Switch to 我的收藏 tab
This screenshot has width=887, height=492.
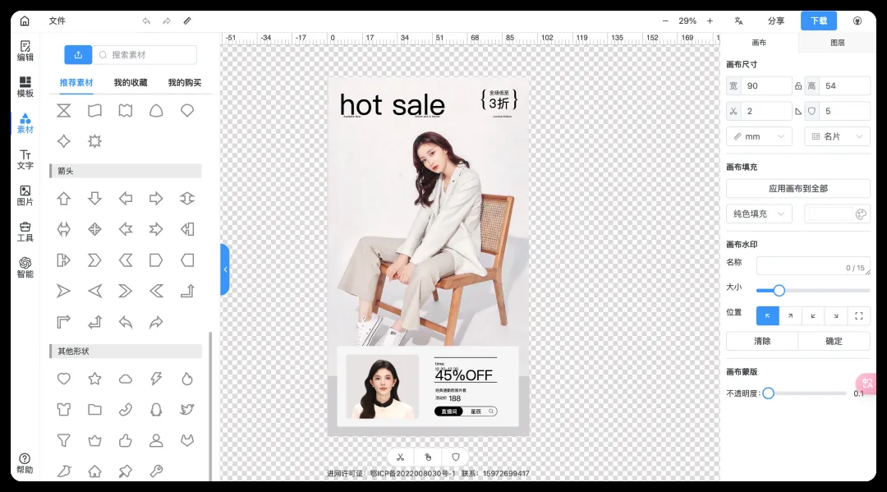[131, 83]
